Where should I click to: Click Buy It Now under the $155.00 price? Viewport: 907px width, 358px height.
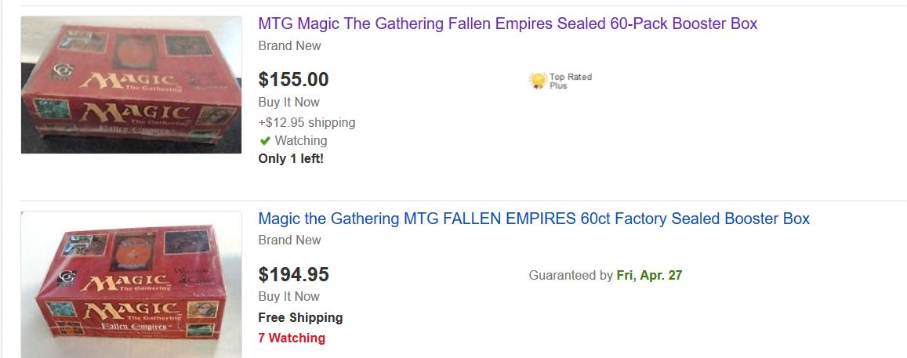(x=288, y=102)
